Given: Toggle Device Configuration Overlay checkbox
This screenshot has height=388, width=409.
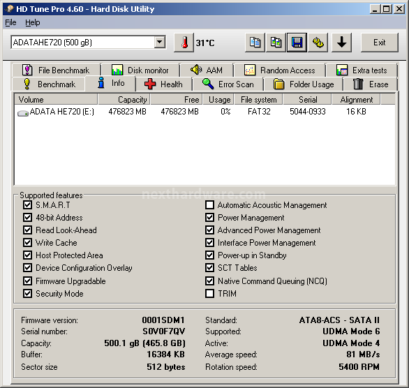Looking at the screenshot, I should coord(27,267).
